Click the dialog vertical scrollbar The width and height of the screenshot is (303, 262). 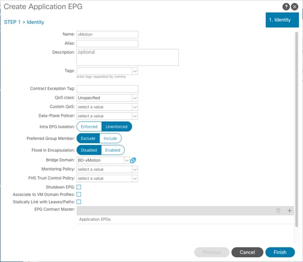click(x=296, y=130)
